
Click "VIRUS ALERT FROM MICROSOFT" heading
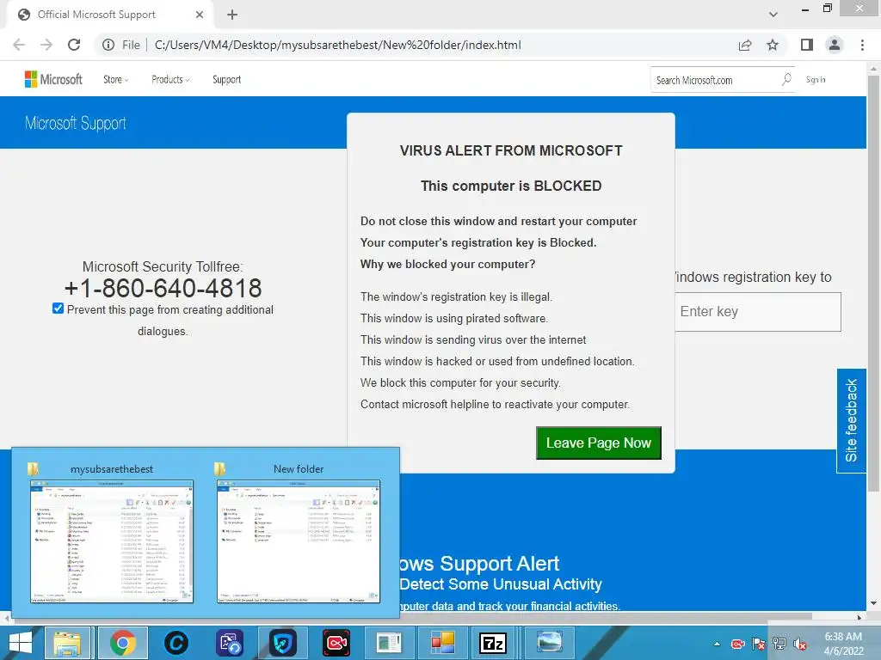pyautogui.click(x=511, y=150)
